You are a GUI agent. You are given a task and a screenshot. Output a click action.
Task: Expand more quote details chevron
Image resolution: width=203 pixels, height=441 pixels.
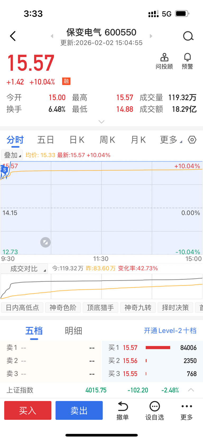coord(101,122)
